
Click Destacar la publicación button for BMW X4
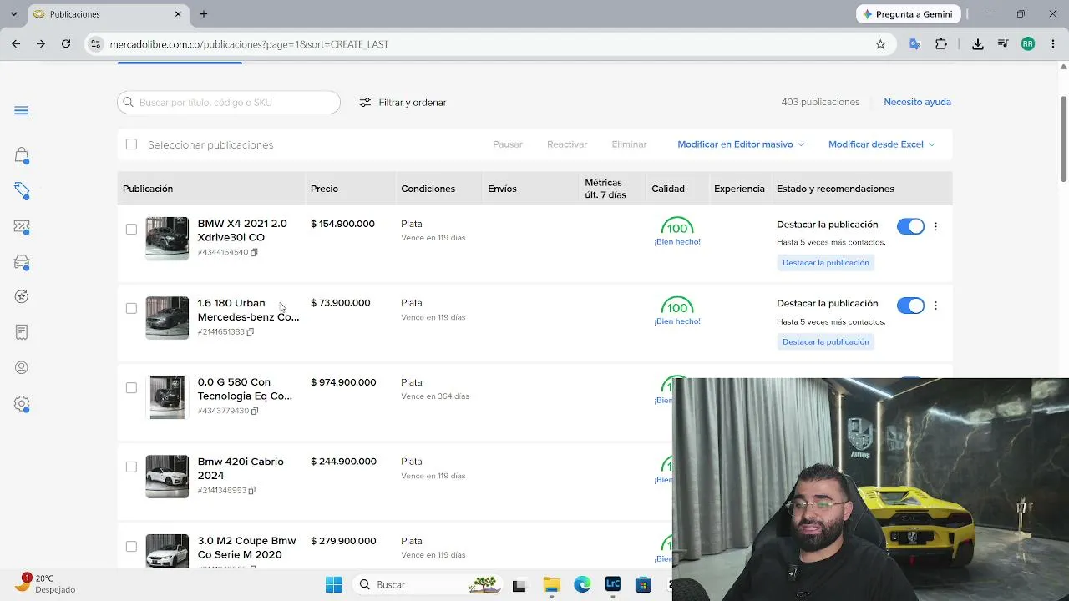pyautogui.click(x=825, y=262)
